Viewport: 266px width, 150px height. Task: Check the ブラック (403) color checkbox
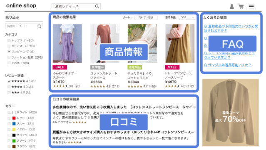(9, 135)
